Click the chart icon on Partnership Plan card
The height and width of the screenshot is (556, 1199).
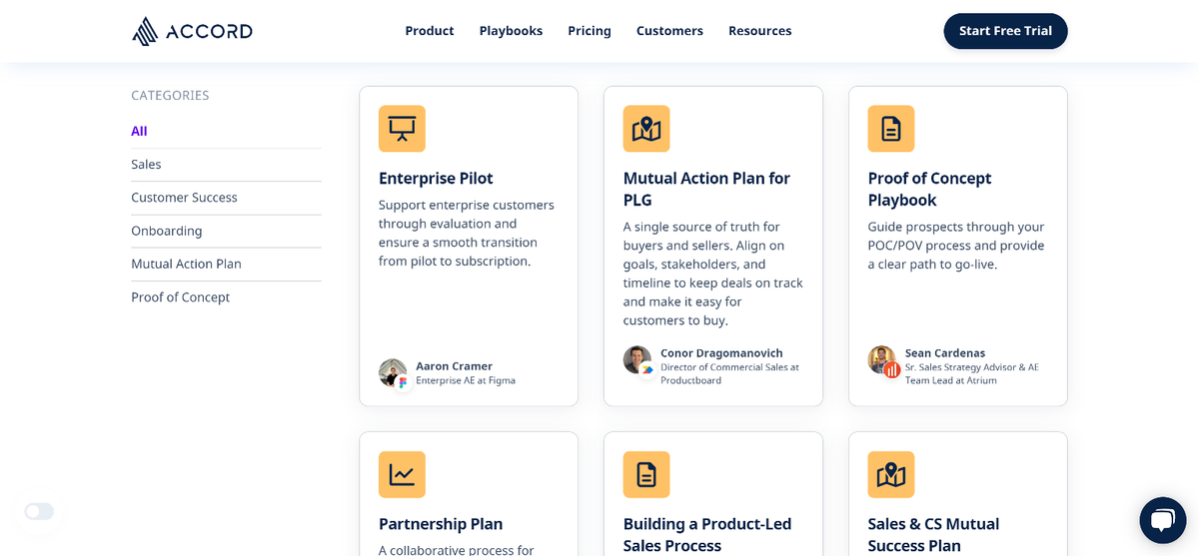point(402,474)
